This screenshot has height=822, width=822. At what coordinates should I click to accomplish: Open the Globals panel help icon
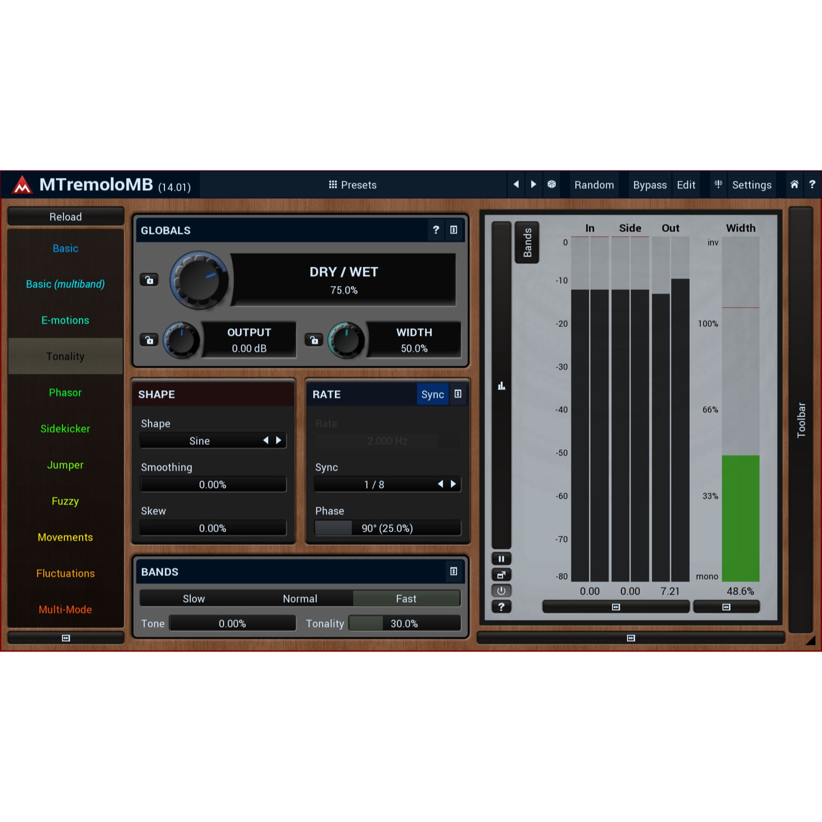tap(436, 230)
